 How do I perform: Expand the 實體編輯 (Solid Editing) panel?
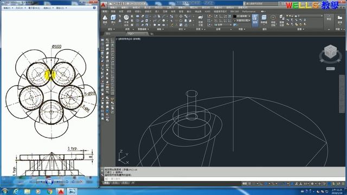tap(143, 29)
